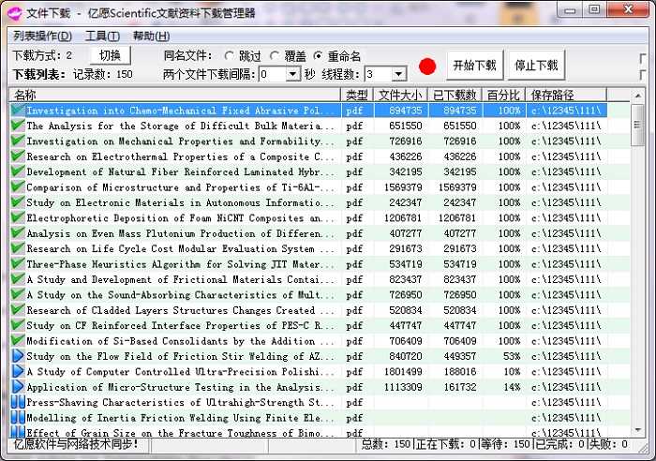Click green check icon of 'Study on CF Reinforced Interface' row

point(18,325)
